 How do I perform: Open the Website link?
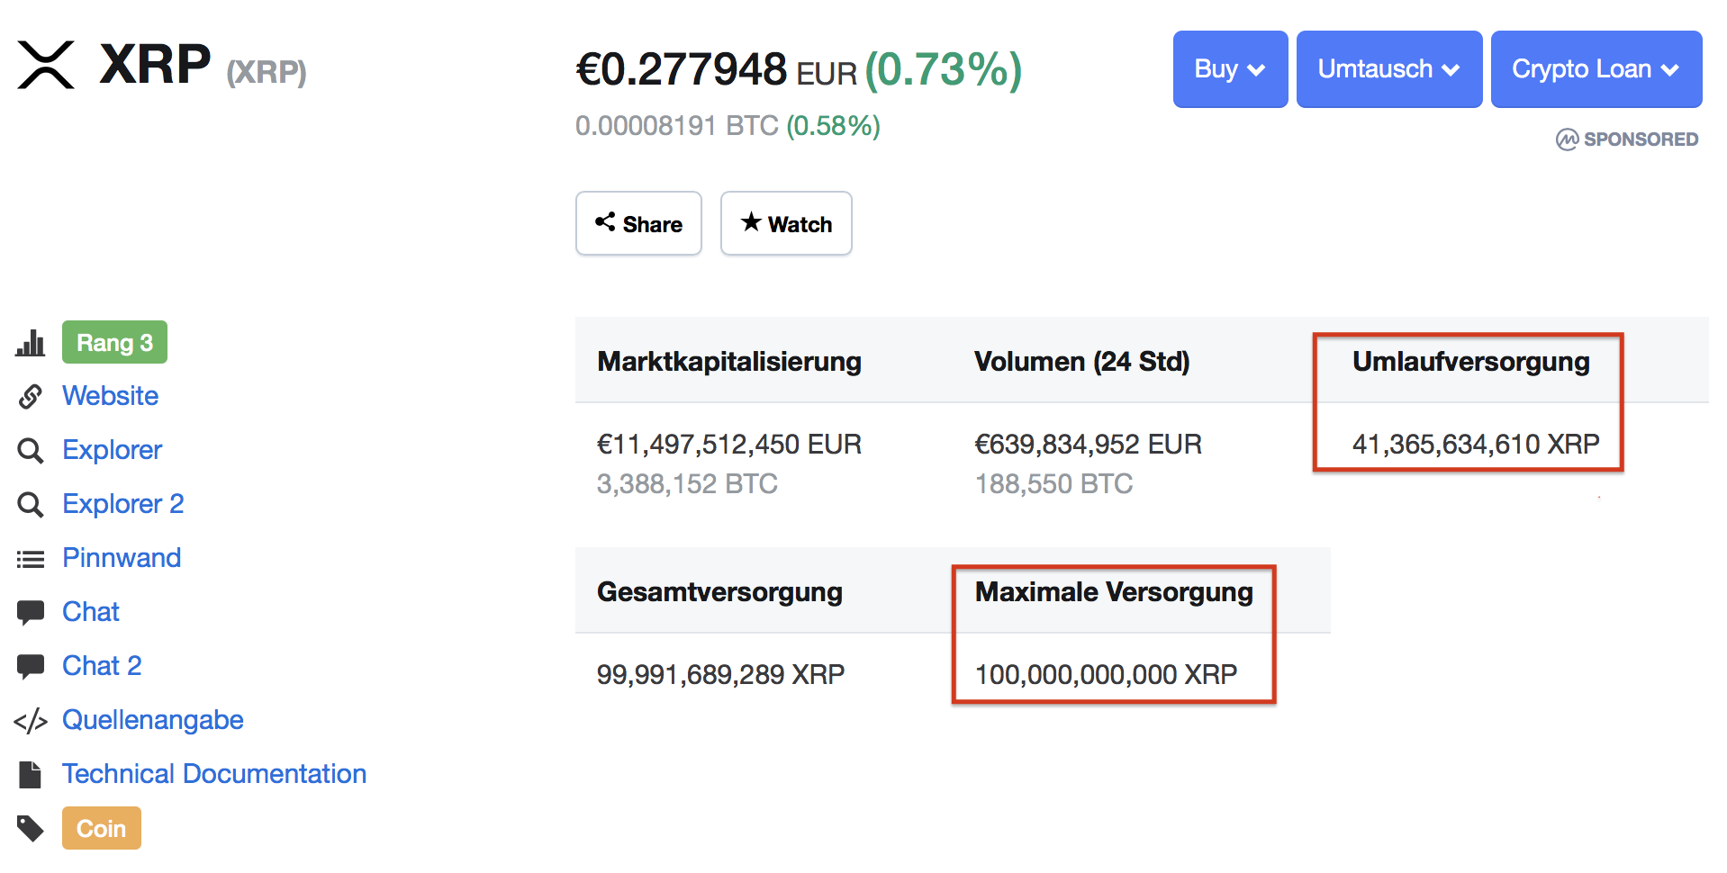pos(110,396)
